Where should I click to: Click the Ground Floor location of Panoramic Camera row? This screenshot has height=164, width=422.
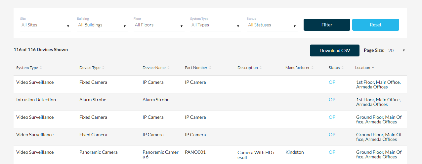point(379,154)
